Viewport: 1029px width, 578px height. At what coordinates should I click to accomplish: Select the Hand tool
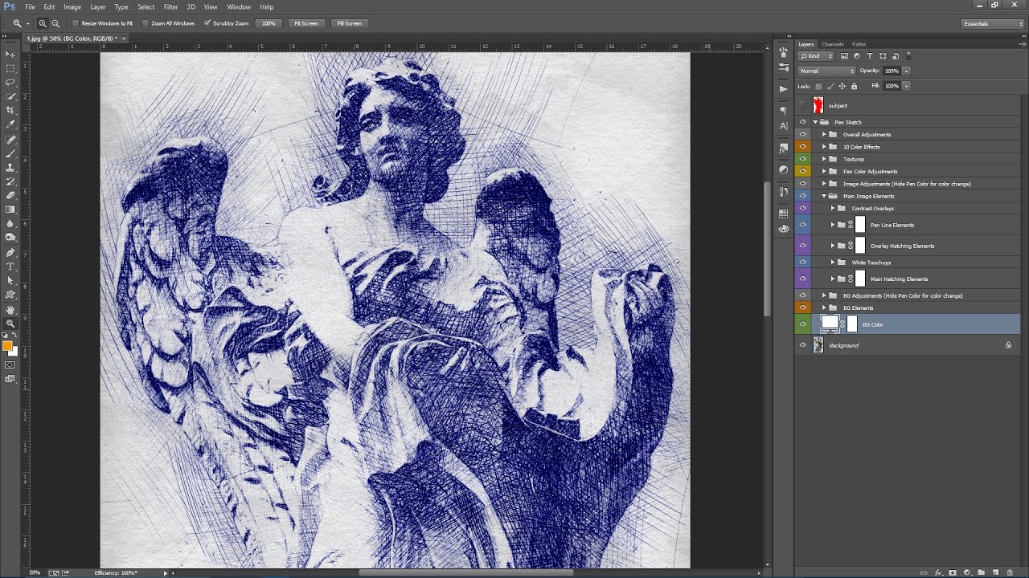pos(10,309)
